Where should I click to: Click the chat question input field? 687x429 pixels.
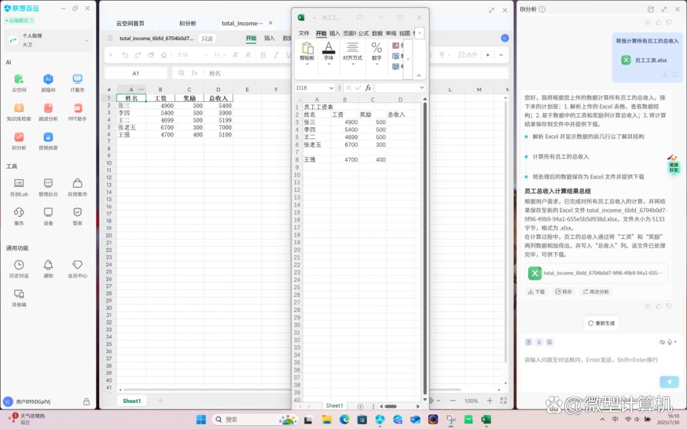[x=592, y=360]
